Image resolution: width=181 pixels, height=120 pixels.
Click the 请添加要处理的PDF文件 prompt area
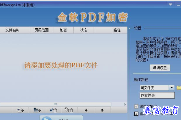coord(61,65)
